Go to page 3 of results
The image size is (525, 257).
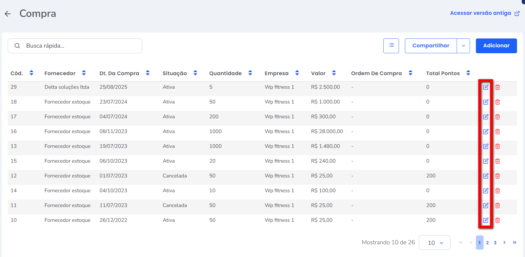495,243
